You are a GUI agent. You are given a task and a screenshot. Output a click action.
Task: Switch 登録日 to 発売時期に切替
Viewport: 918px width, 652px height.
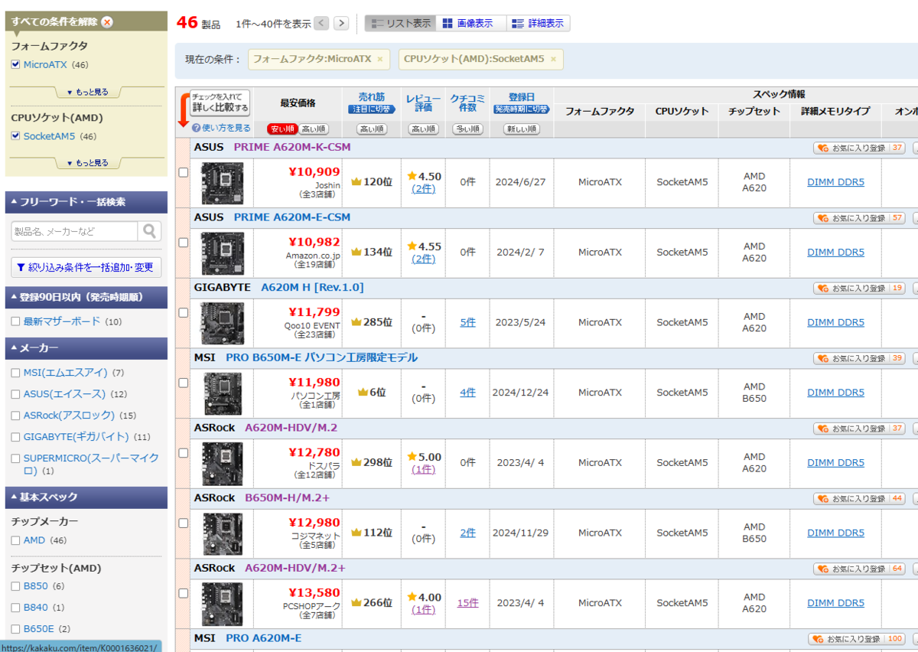tap(522, 109)
